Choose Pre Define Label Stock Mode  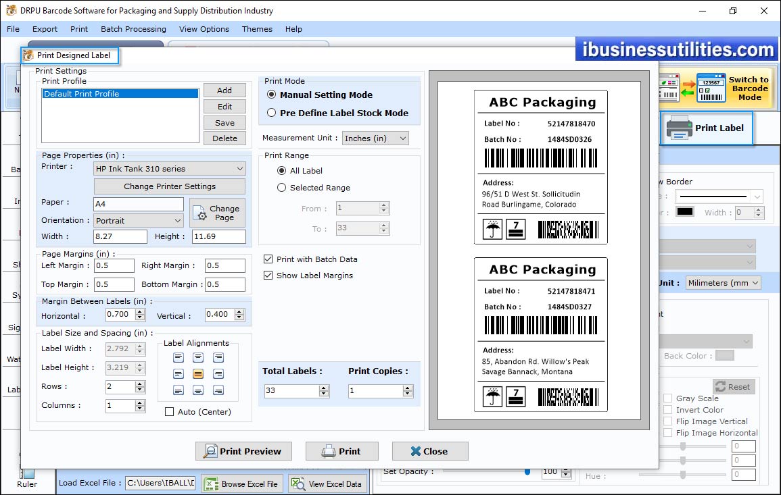[x=271, y=113]
